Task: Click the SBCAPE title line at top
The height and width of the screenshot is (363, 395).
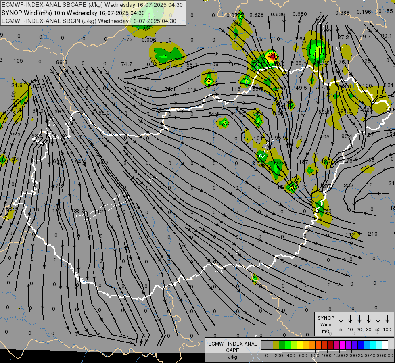Action: click(x=92, y=5)
